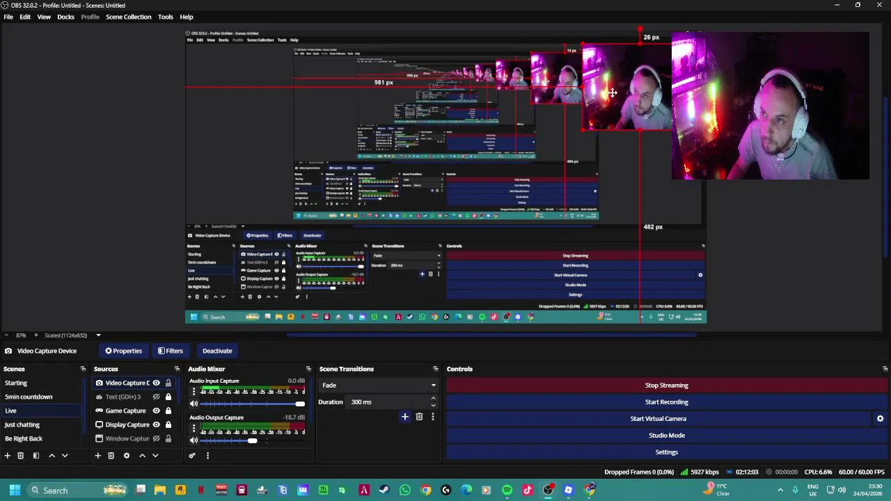
Task: Hide the Display Capture source
Action: (156, 424)
